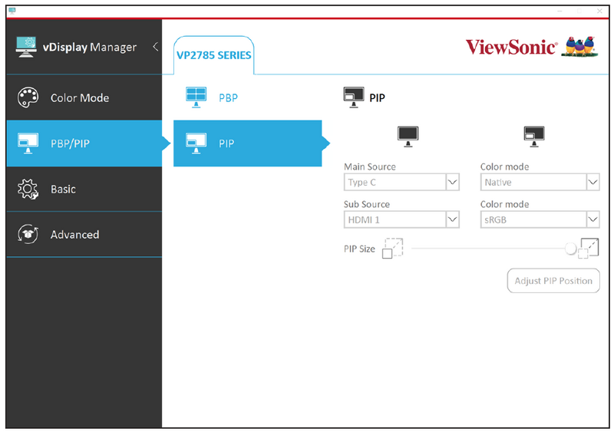Click the PIP Size label
The image size is (614, 432).
pos(359,249)
